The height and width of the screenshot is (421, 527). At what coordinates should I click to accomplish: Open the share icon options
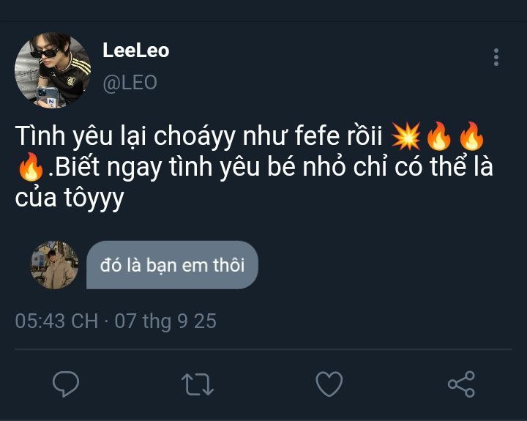coord(460,384)
